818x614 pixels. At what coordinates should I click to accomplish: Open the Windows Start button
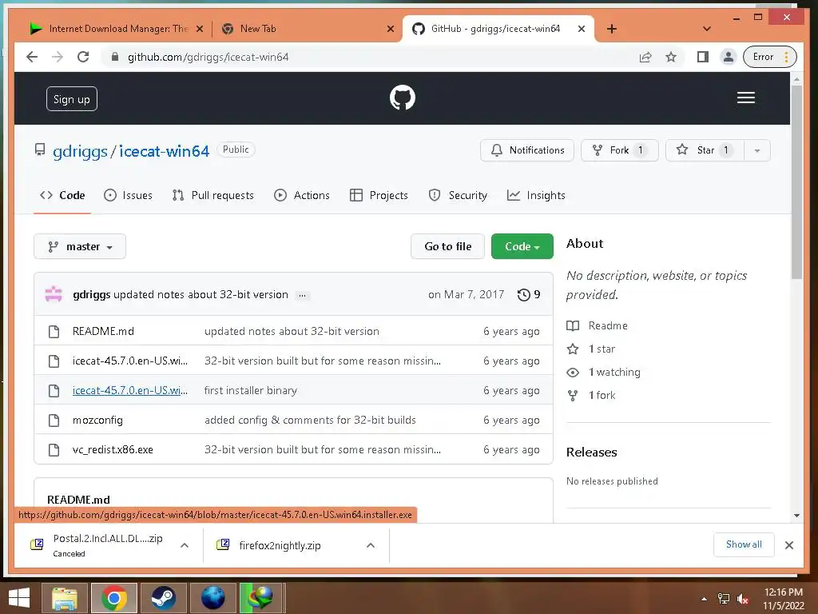click(19, 598)
